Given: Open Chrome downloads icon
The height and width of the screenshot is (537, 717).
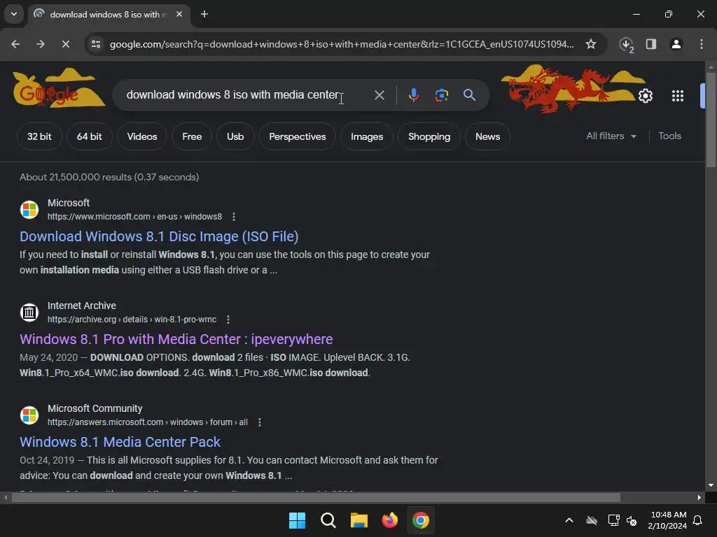Looking at the screenshot, I should (x=627, y=44).
